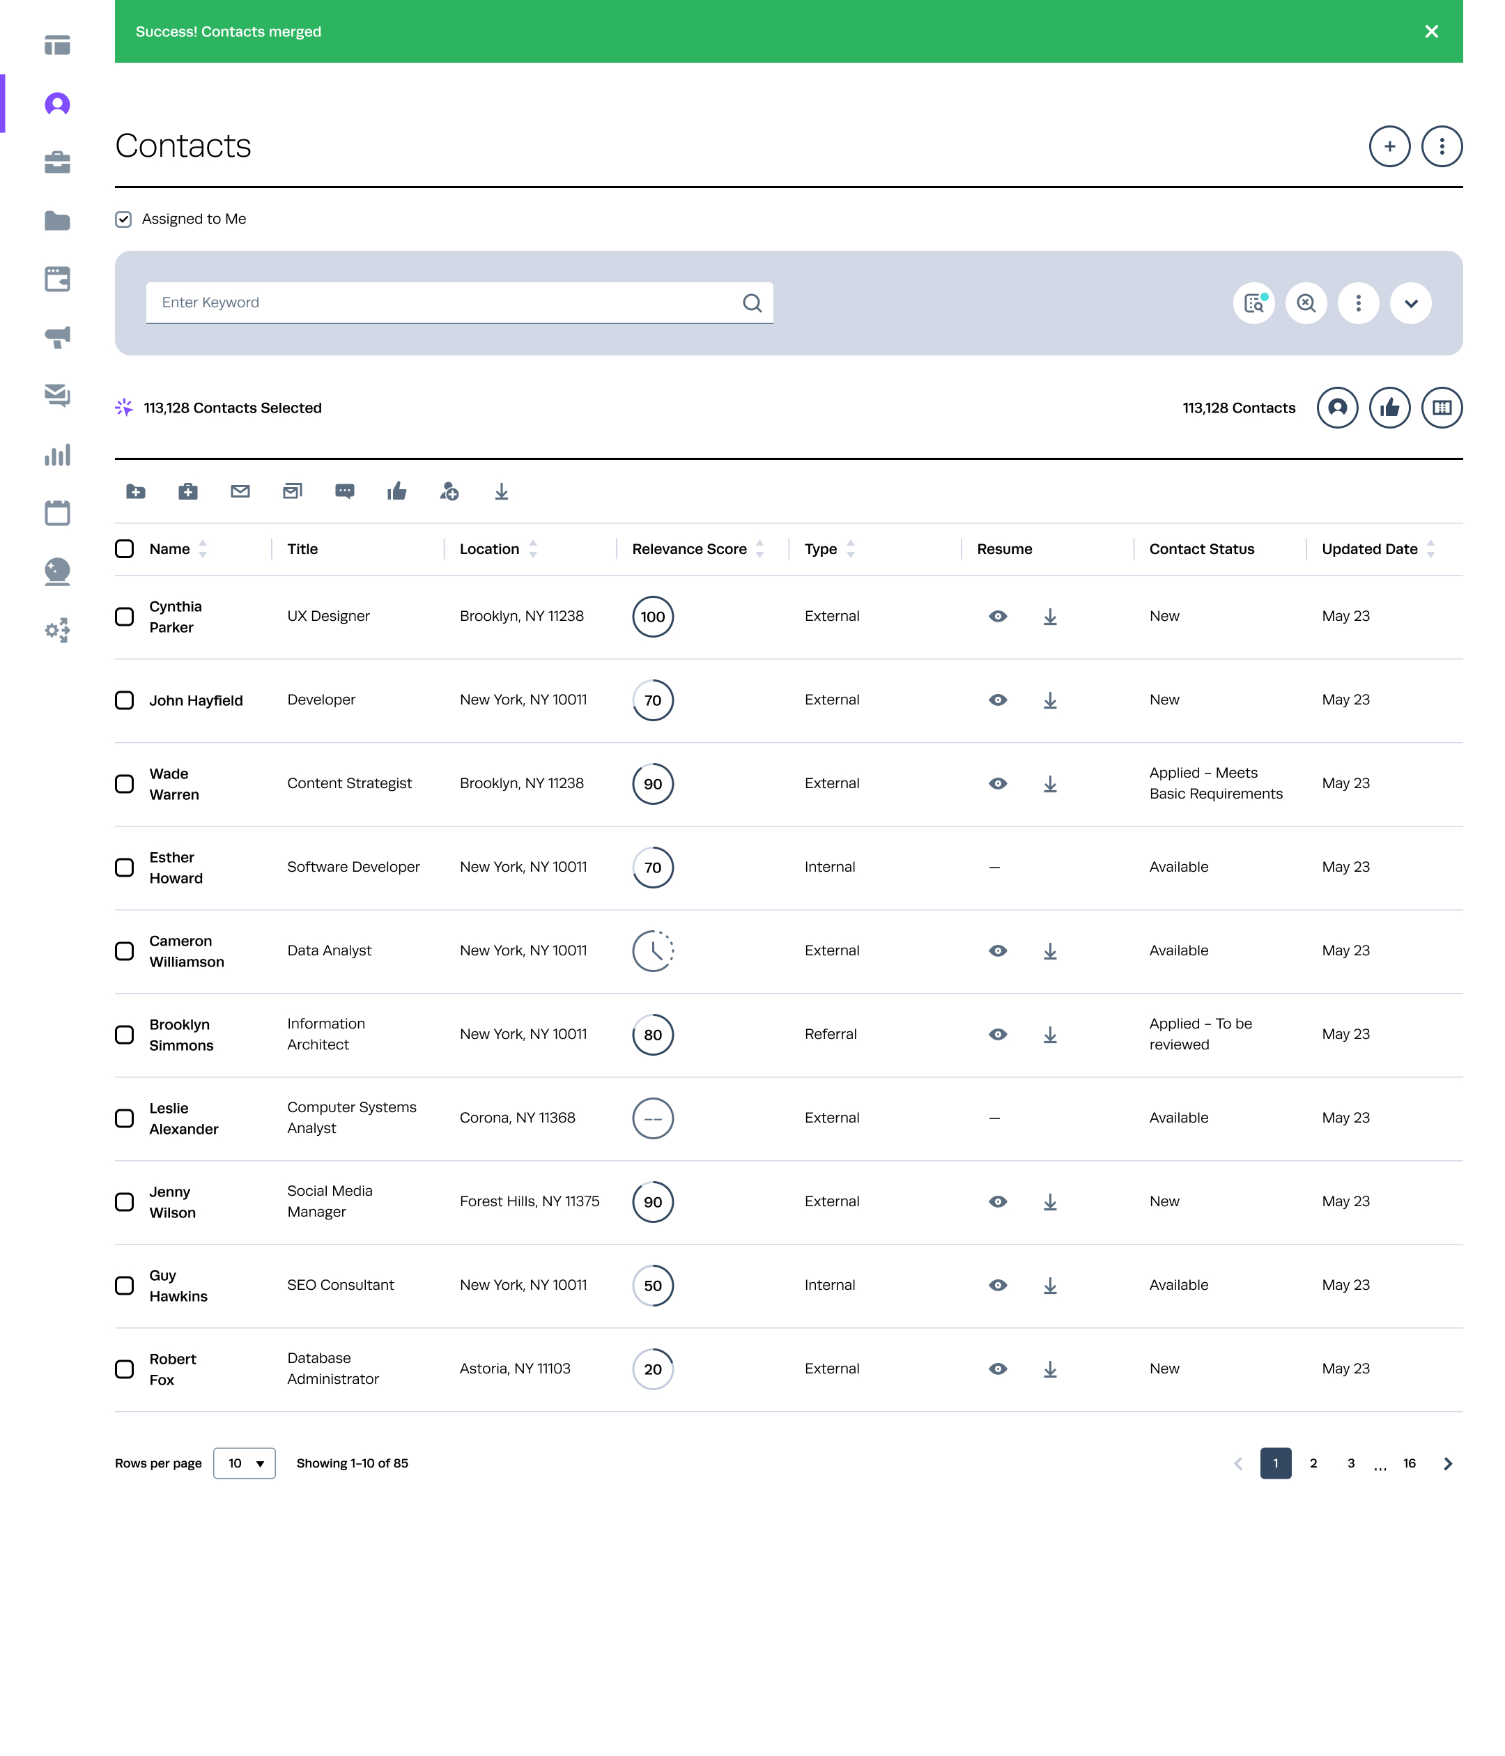Select the checkbox for John Hayfield
This screenshot has height=1756, width=1505.
125,700
